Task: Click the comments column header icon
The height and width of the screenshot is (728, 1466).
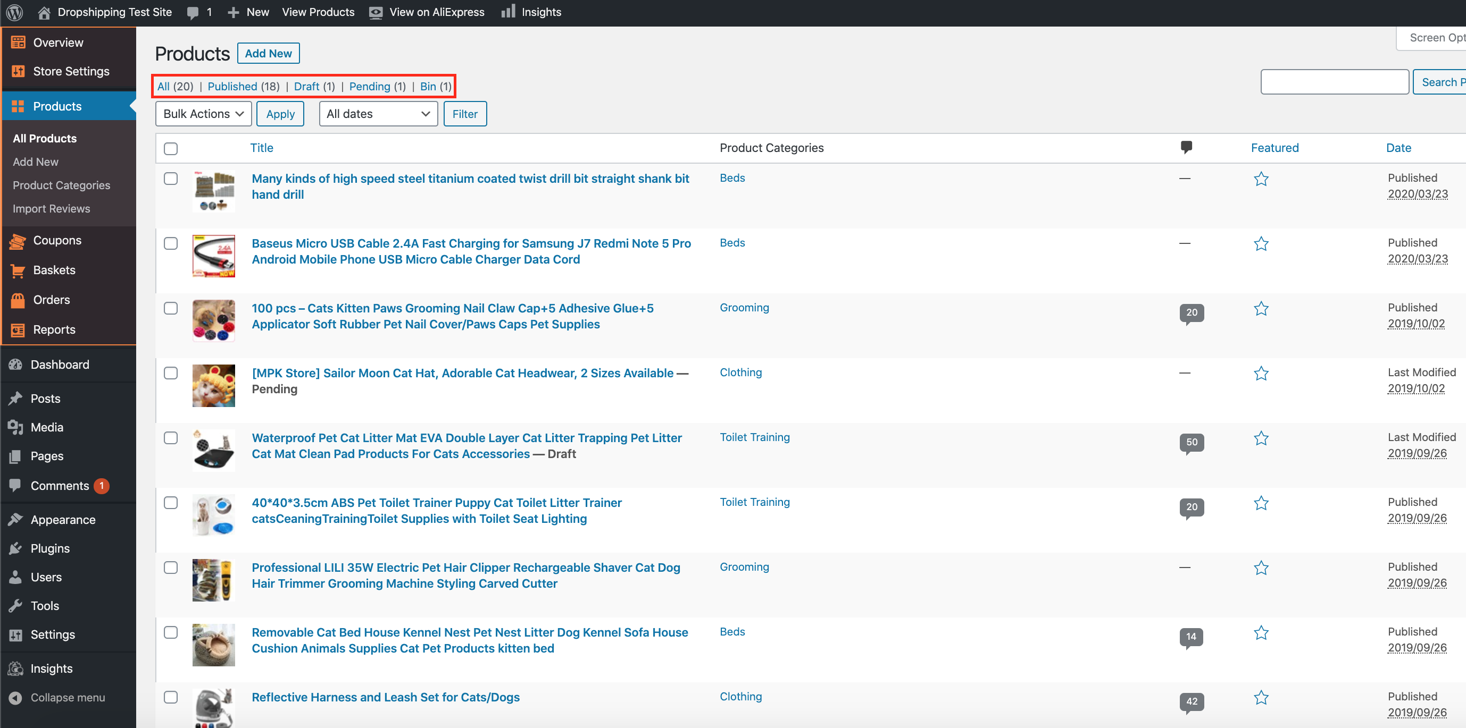Action: coord(1186,147)
